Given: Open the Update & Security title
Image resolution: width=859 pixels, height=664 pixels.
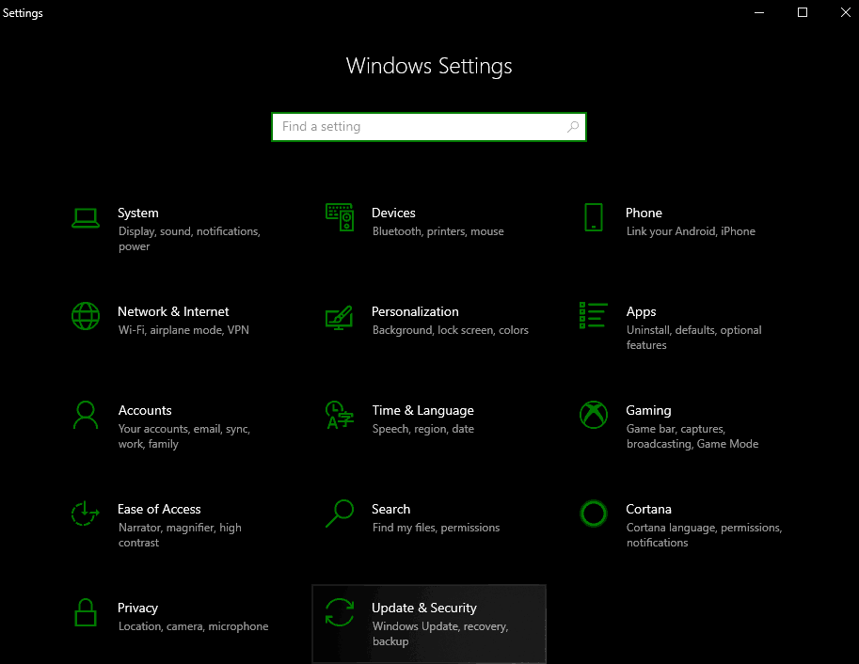Looking at the screenshot, I should (x=424, y=609).
